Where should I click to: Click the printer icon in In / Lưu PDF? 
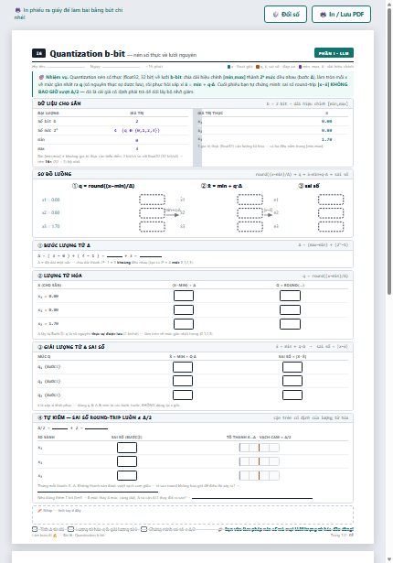pyautogui.click(x=323, y=15)
